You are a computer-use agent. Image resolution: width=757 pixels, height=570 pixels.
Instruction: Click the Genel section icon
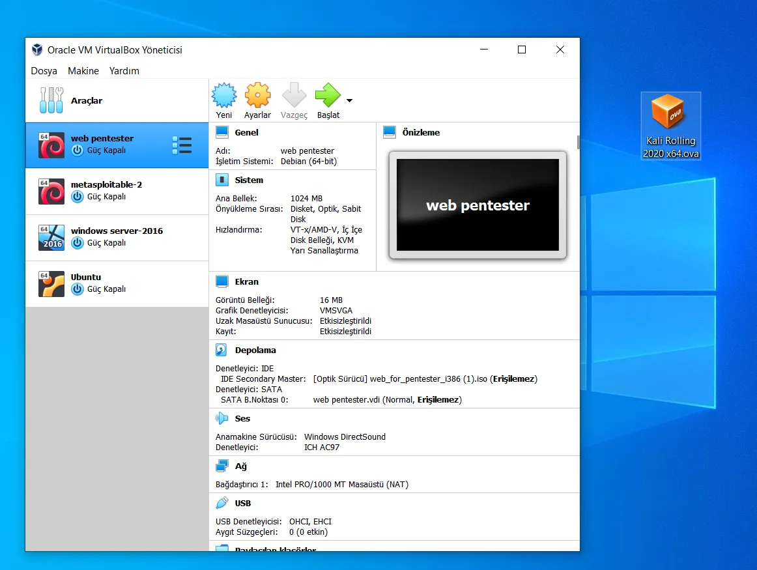click(222, 132)
